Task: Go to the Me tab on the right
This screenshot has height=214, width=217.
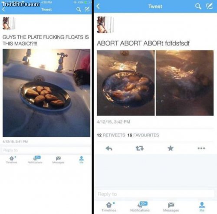Action: (x=202, y=207)
